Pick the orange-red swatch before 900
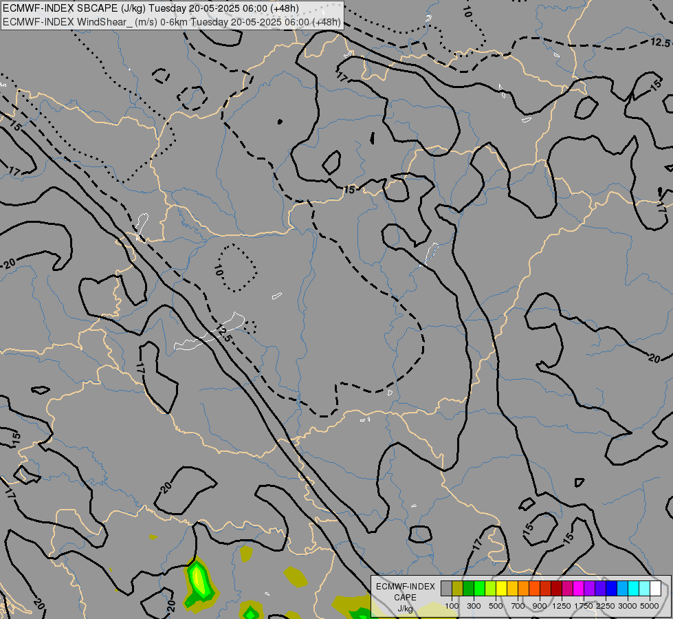673x619 pixels. (x=534, y=589)
